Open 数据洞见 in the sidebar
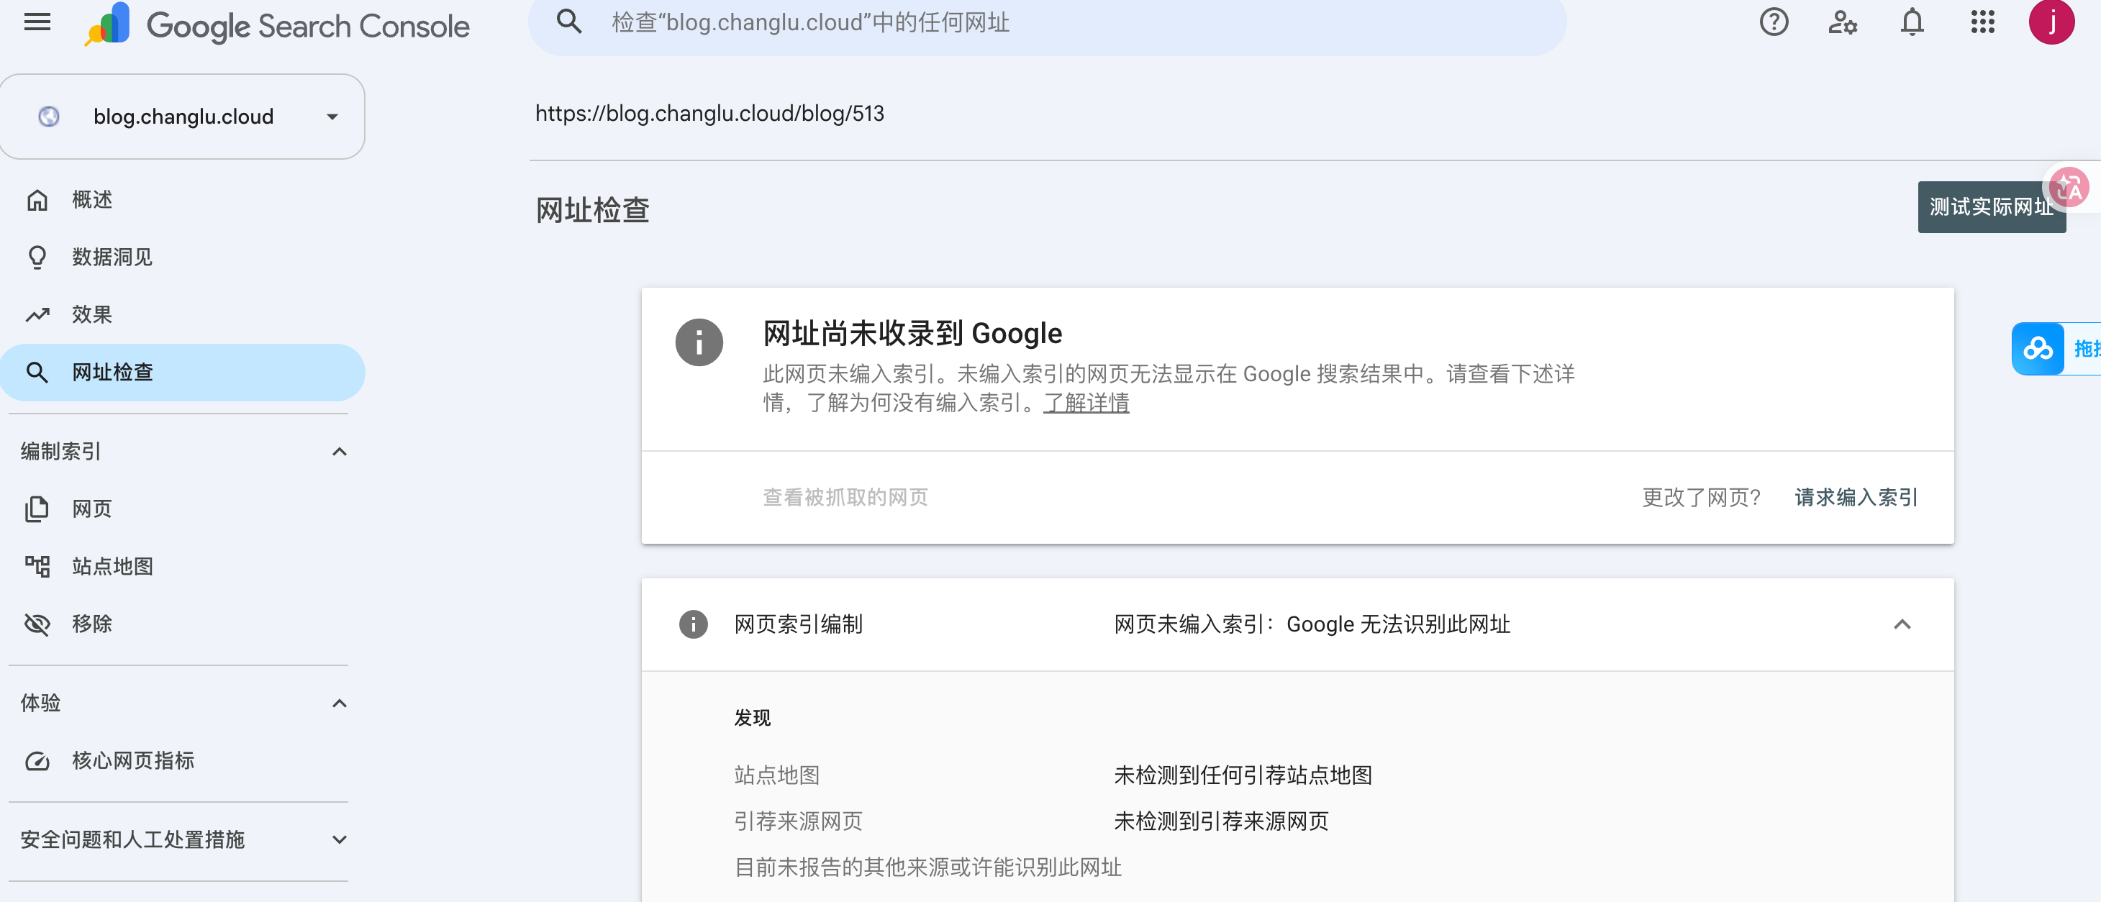Screen dimensions: 2101x902 tap(183, 257)
